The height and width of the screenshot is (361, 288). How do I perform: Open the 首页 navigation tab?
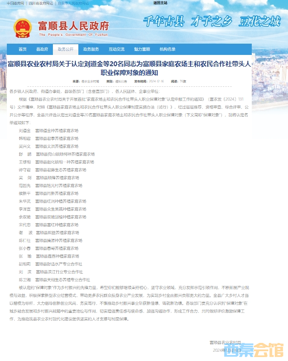(x=23, y=49)
